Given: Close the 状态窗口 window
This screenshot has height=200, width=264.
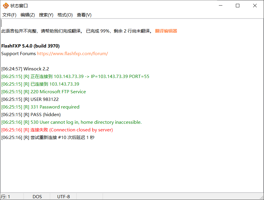Looking at the screenshot, I should (x=255, y=6).
